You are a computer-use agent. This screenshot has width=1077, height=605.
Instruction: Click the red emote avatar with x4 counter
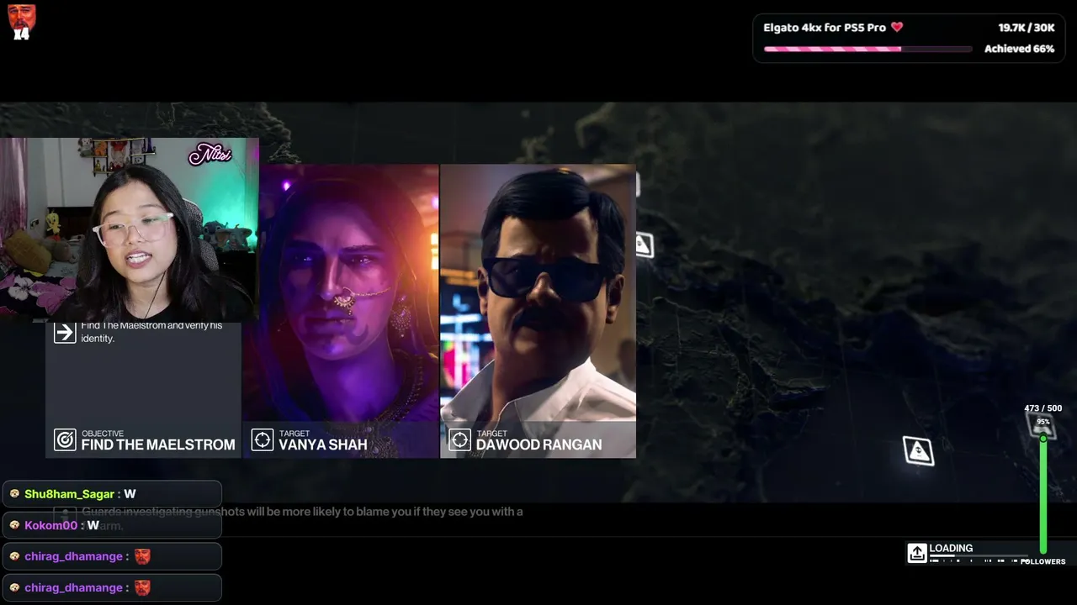point(21,21)
